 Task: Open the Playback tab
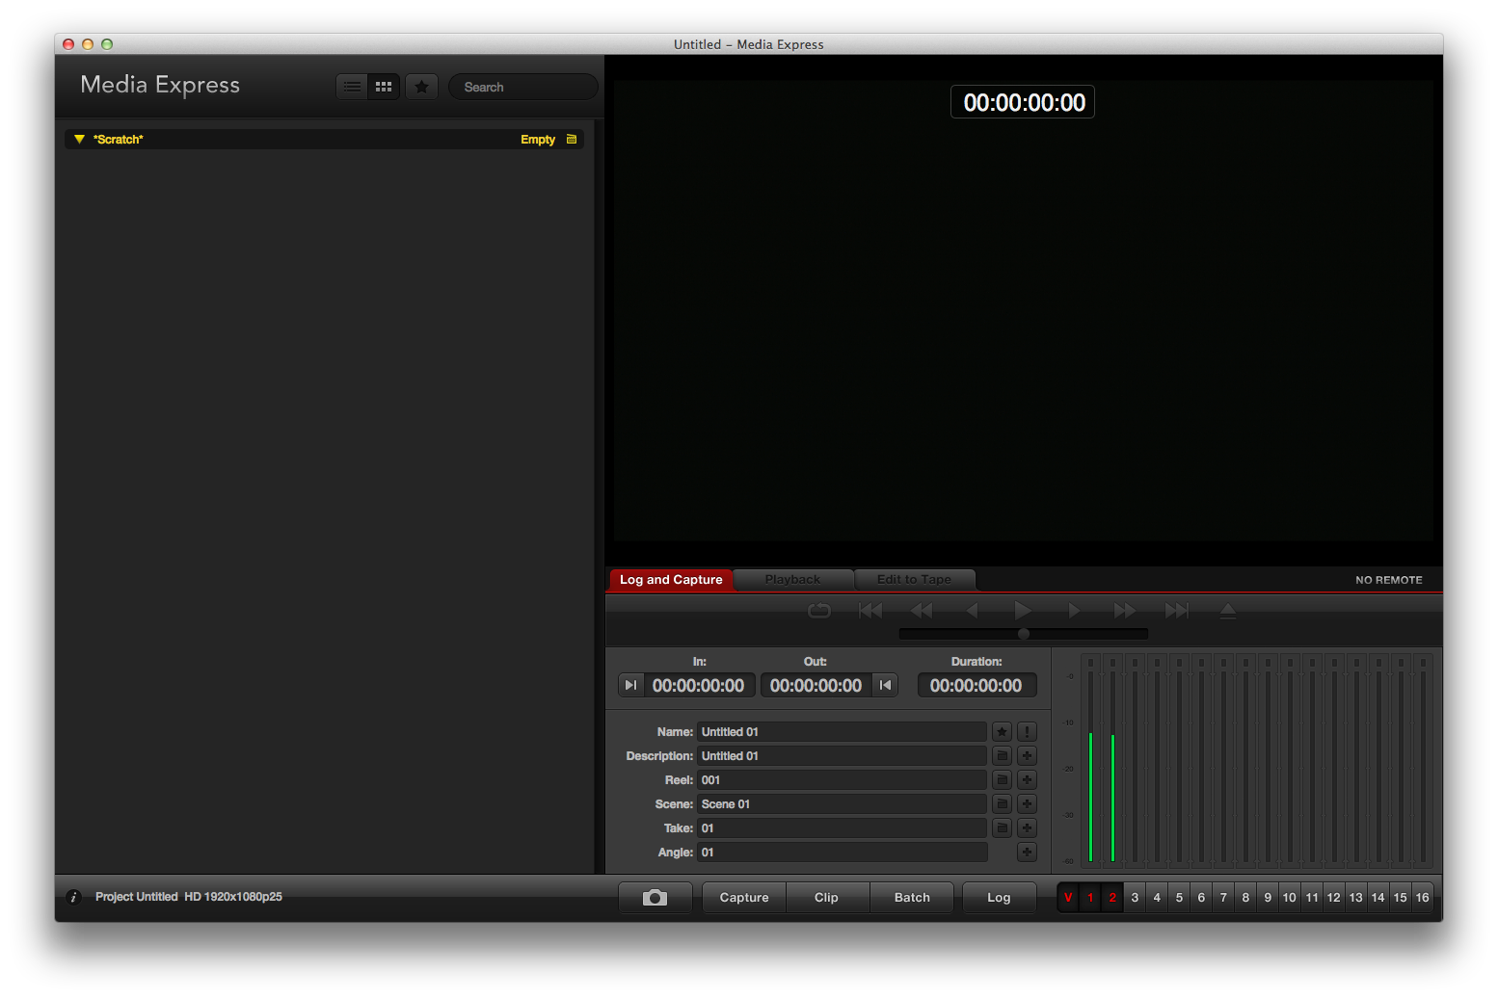click(x=792, y=580)
